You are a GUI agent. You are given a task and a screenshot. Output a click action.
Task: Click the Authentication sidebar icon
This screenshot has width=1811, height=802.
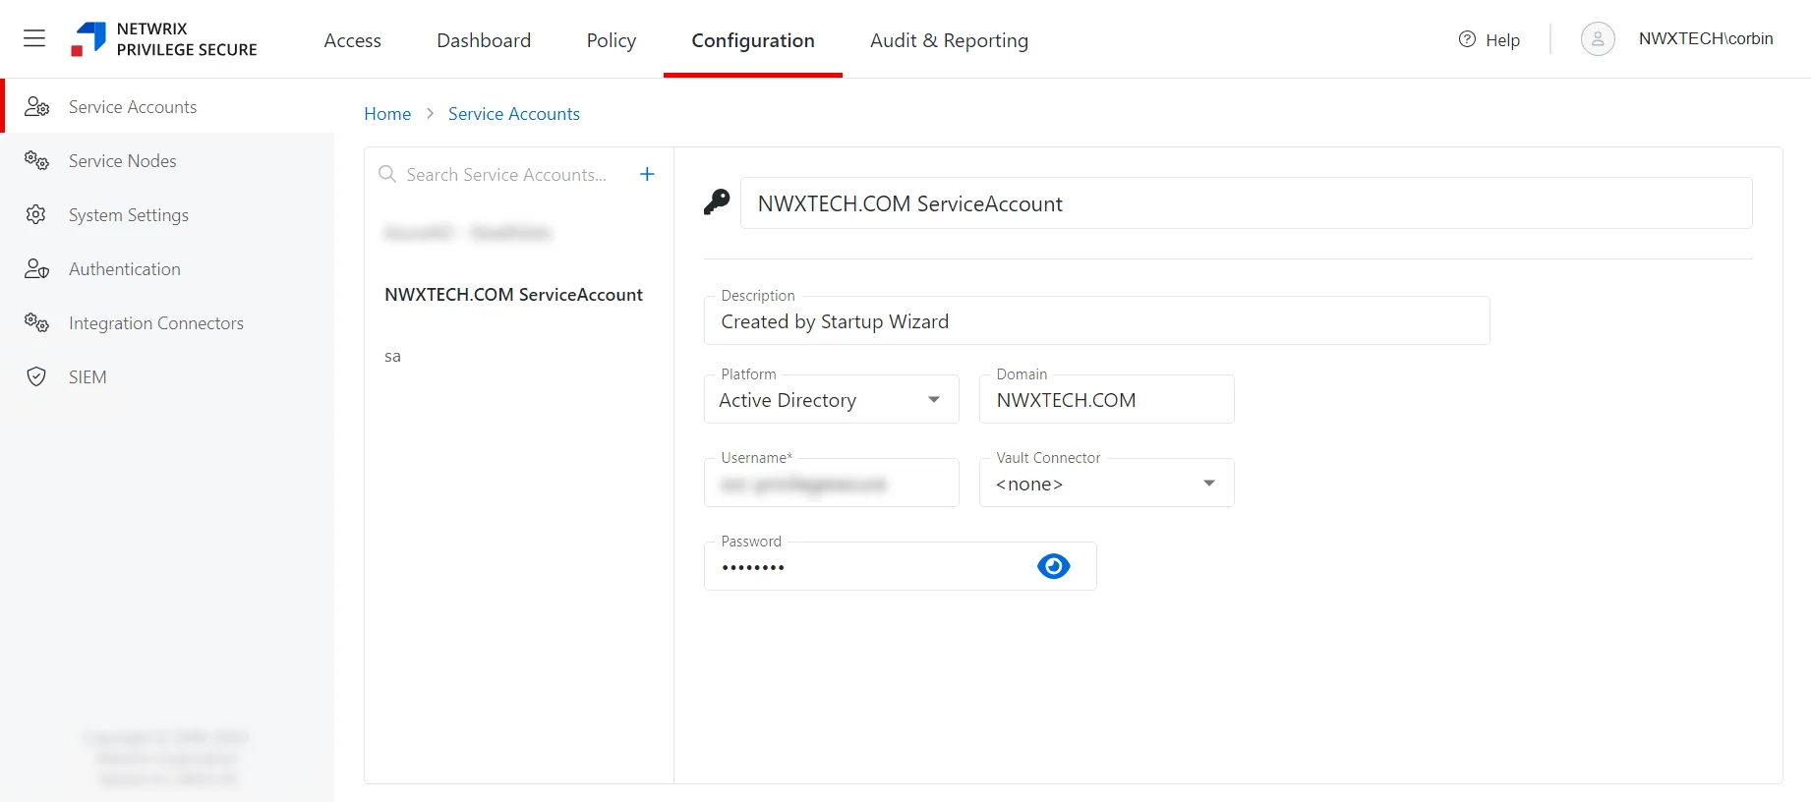click(x=36, y=268)
